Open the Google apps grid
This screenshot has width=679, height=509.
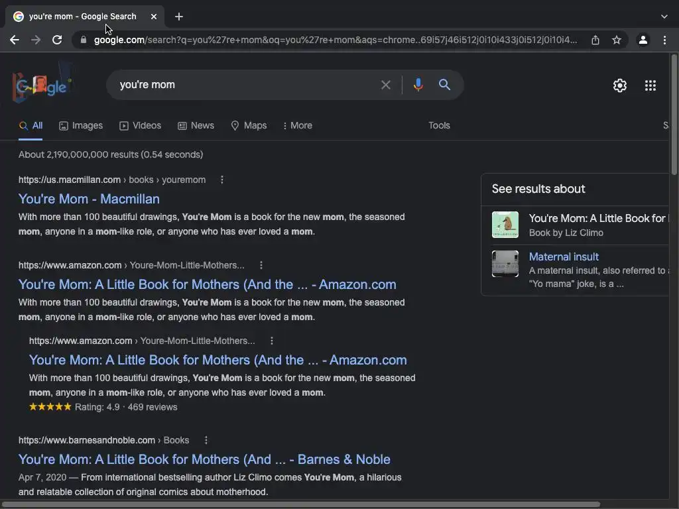650,85
